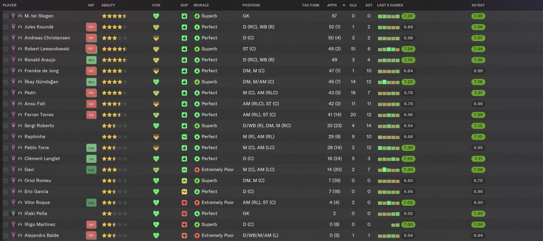This screenshot has height=241, width=543.
Task: Click the person icon beside Íñigo Martínez
Action: [20, 224]
